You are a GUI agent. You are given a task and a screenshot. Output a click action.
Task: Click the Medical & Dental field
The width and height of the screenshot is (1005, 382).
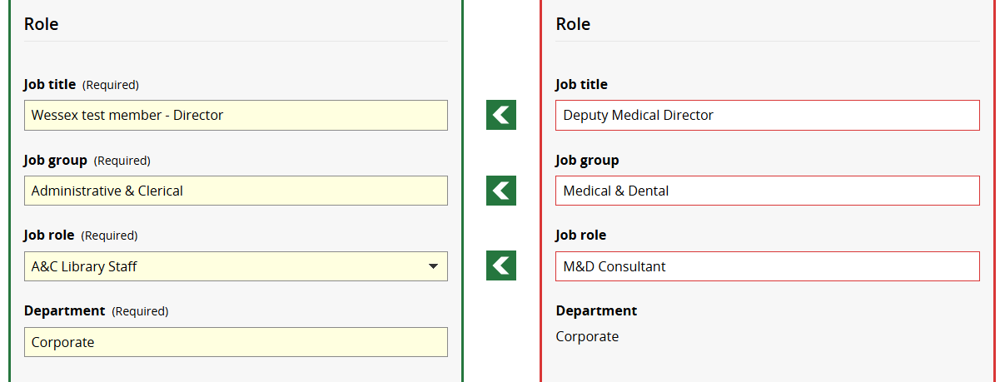(767, 191)
